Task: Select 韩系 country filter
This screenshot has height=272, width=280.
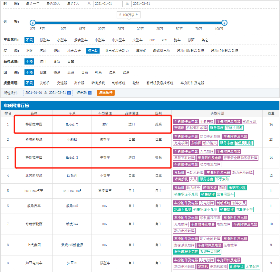Action: [98, 72]
